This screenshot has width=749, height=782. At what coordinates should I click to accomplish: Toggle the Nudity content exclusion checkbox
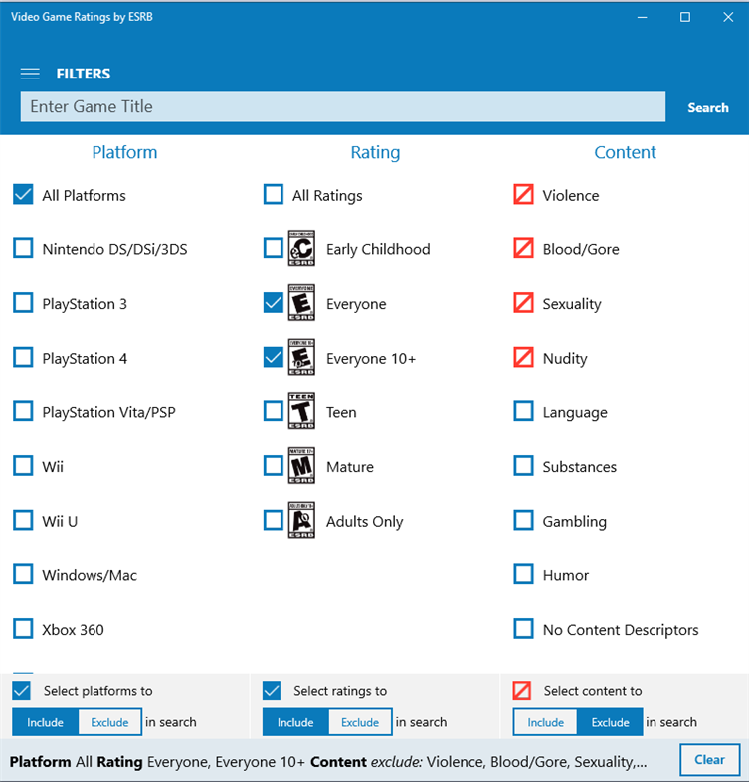[524, 357]
